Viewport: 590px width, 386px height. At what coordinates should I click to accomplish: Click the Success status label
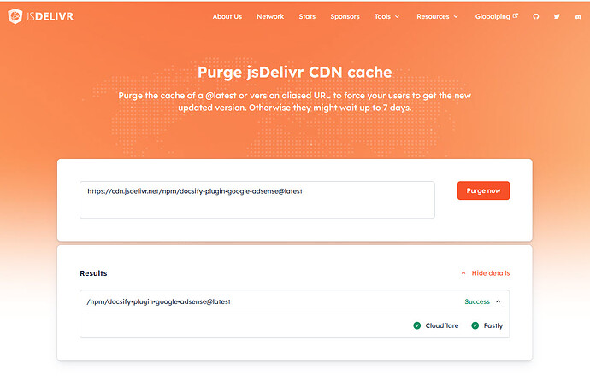tap(477, 301)
